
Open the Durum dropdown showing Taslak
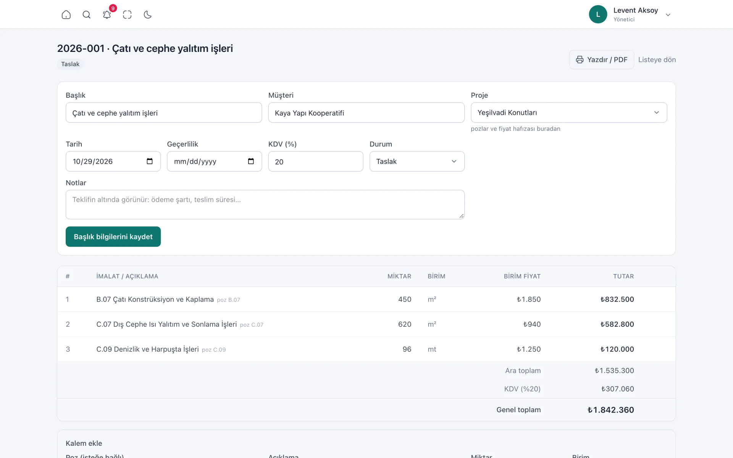(417, 161)
